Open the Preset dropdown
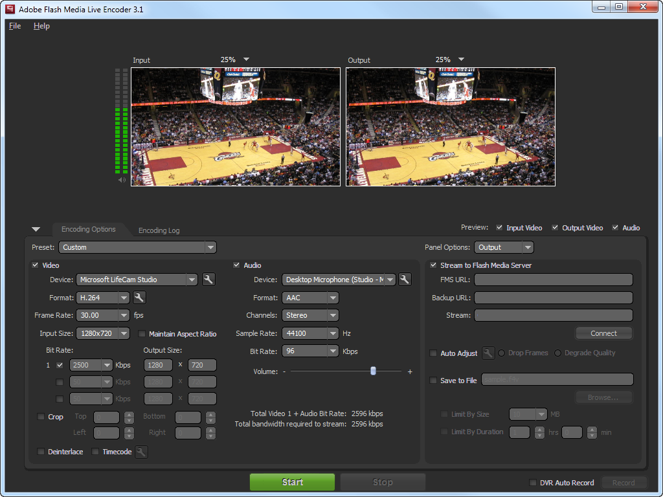 137,247
